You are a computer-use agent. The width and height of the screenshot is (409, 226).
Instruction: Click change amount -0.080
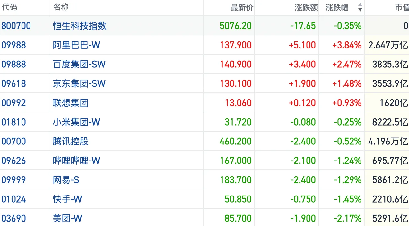tap(303, 122)
